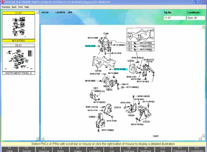
Task: Select highlighted part number 90179-10108 upper left
Action: click(90, 46)
